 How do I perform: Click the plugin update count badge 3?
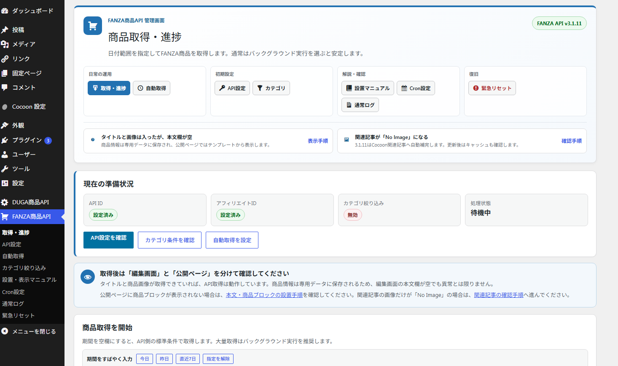(x=48, y=141)
